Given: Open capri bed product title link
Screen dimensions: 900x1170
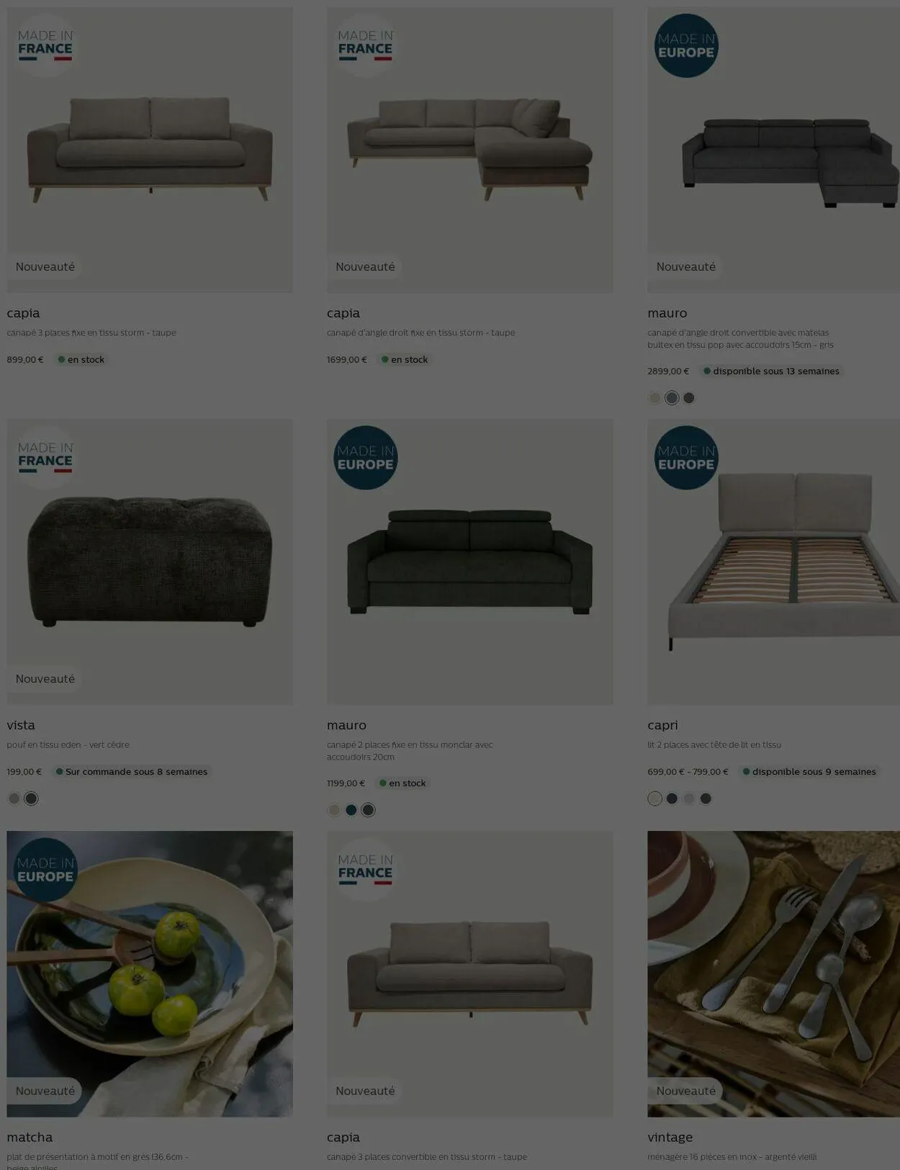Looking at the screenshot, I should [662, 725].
